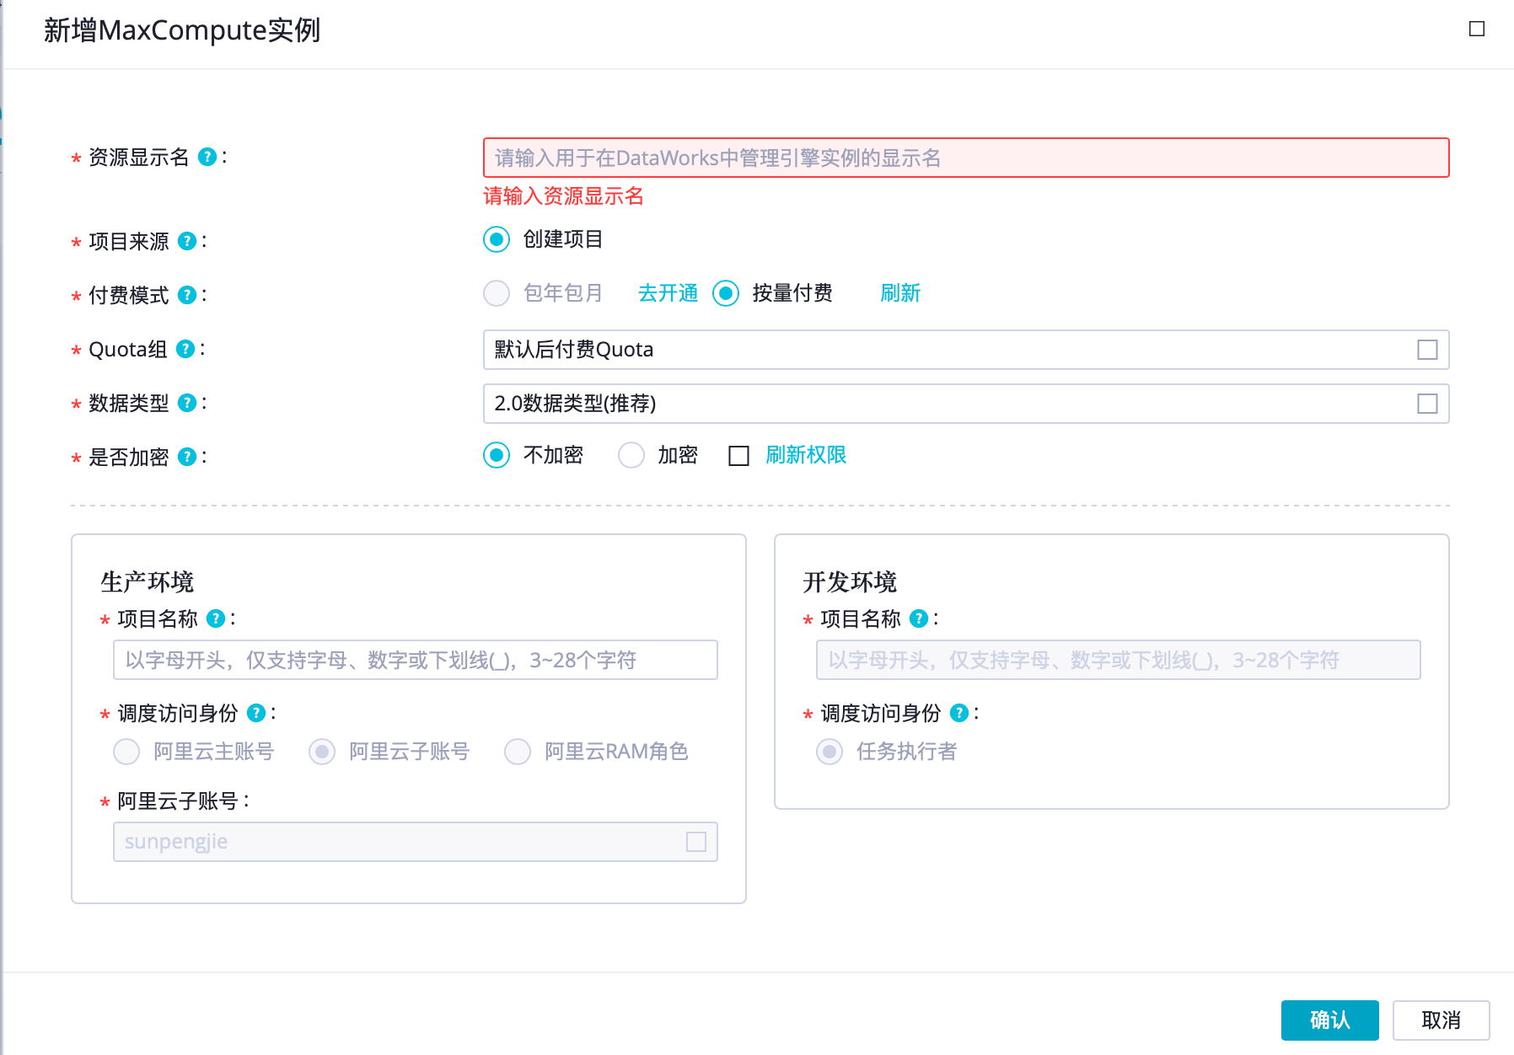
Task: Focus the 资源显示名 input field
Action: coord(966,158)
